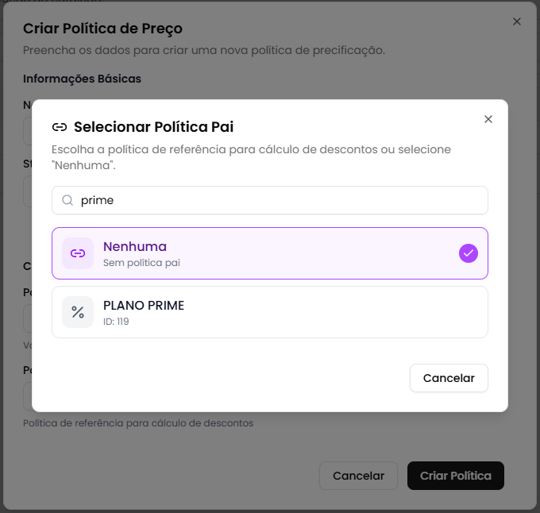Select the Nenhuma option label
The height and width of the screenshot is (513, 540).
pos(135,247)
